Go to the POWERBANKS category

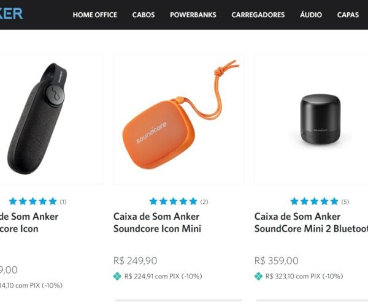pos(193,15)
